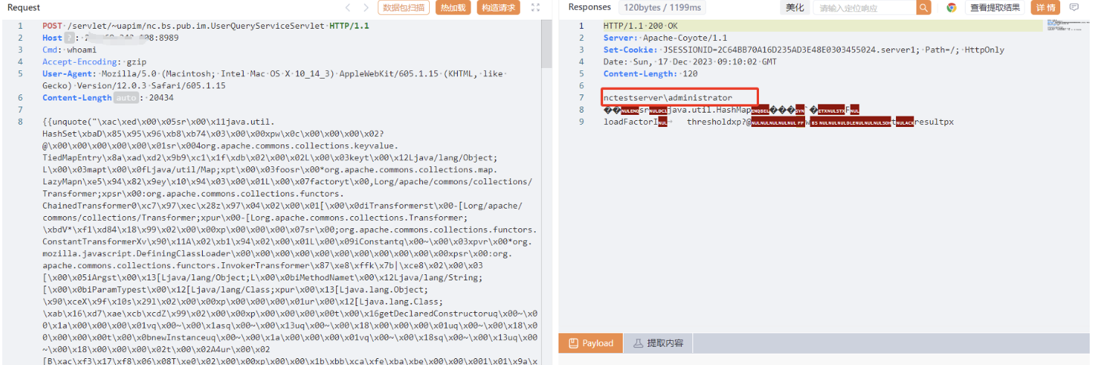Click the 'HTTP/1.1 200 OK' status line
Image resolution: width=1095 pixels, height=365 pixels.
click(641, 26)
